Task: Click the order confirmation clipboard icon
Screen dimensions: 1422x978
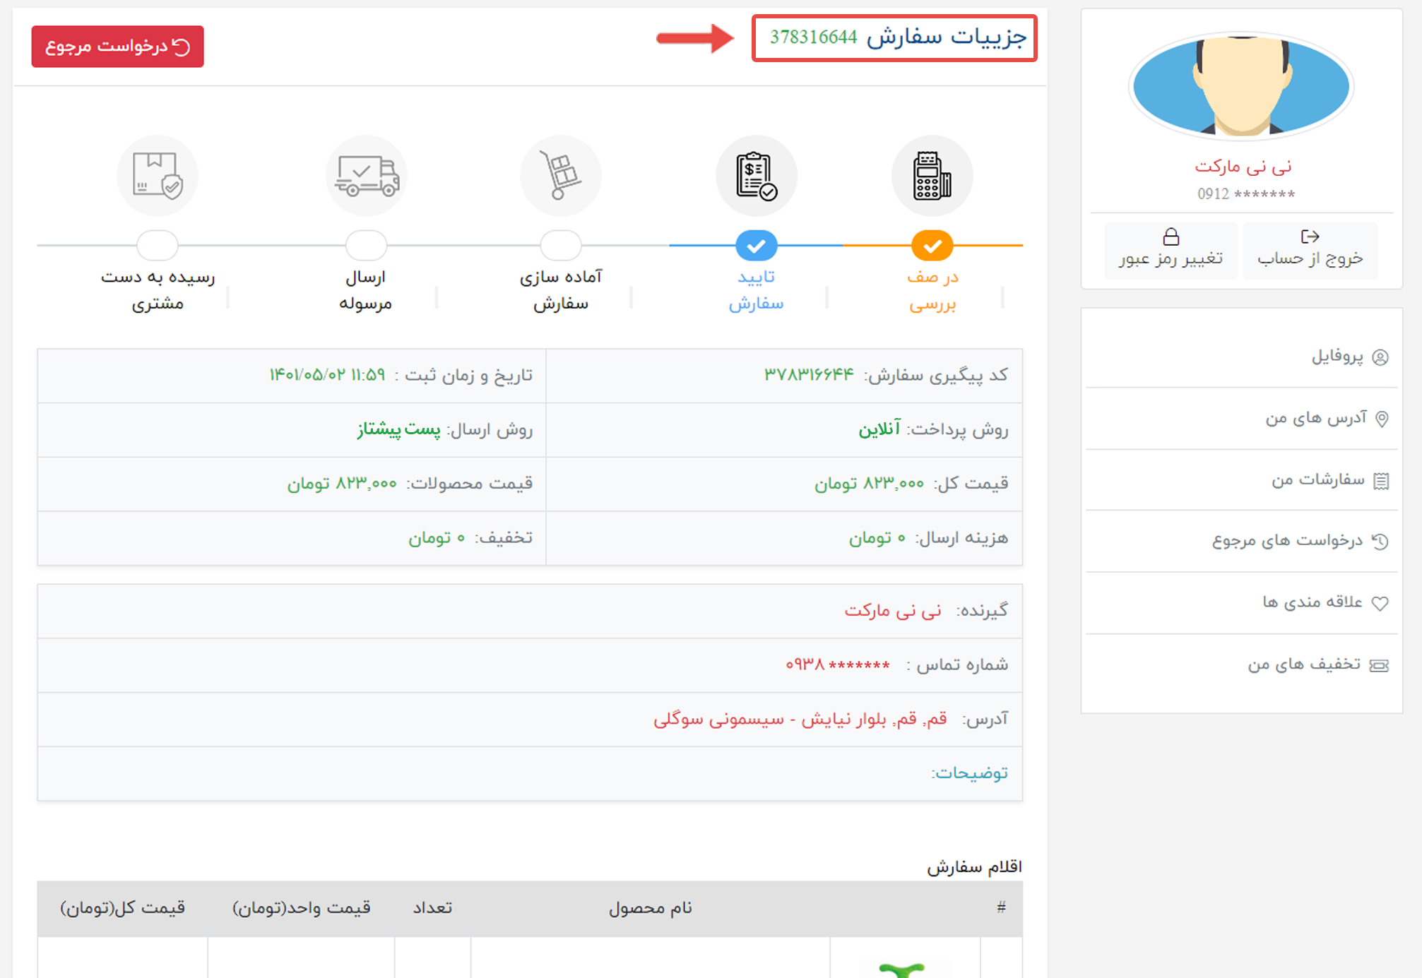Action: click(756, 176)
